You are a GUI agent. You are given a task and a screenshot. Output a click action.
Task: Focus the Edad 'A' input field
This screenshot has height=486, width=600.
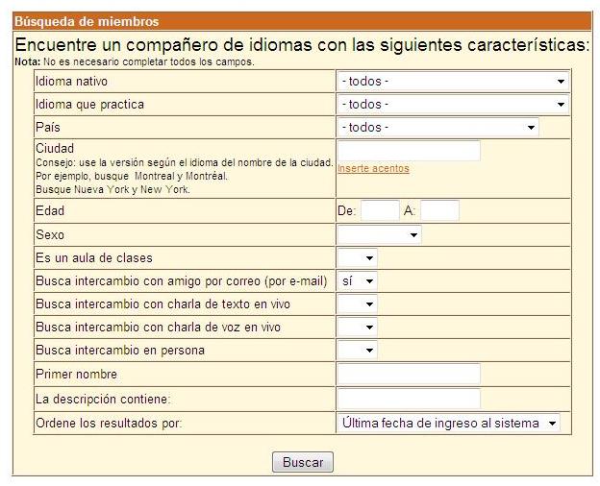pyautogui.click(x=439, y=210)
